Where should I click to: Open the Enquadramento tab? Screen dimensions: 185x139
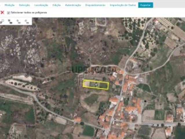tap(95, 5)
